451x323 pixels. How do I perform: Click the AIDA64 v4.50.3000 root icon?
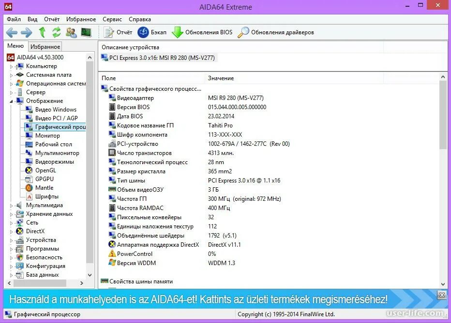coord(11,57)
